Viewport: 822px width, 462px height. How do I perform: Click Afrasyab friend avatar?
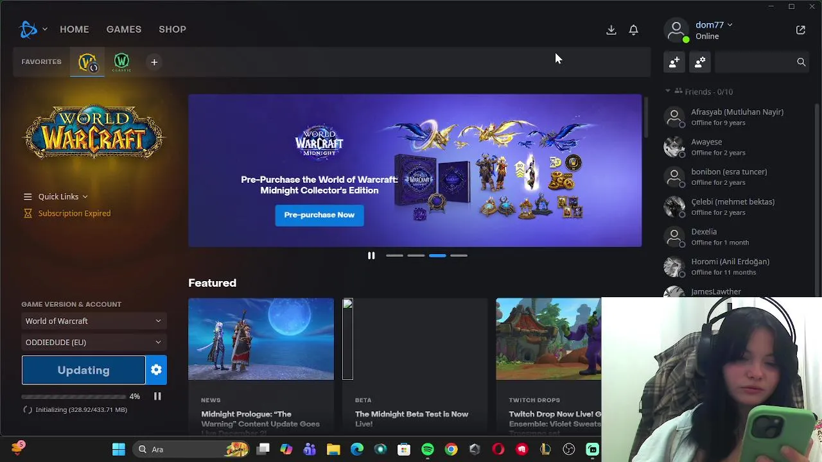coord(674,117)
